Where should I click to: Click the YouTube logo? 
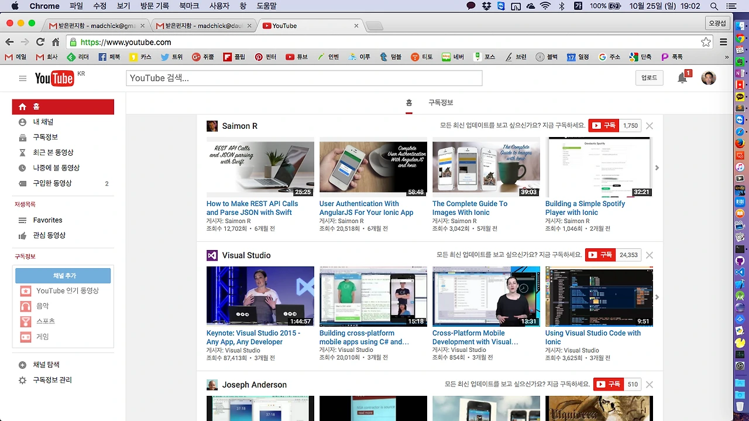click(54, 78)
